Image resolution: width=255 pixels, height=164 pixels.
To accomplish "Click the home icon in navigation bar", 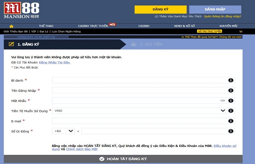I will (11, 26).
